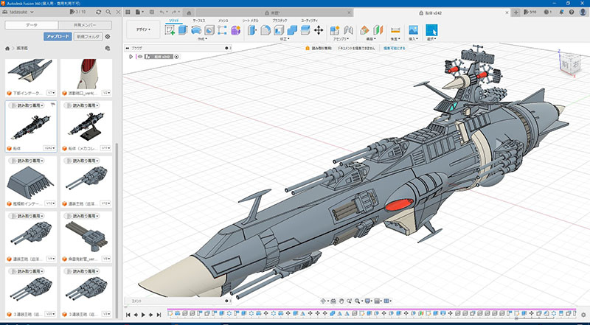This screenshot has width=590, height=325.
Task: Select the Press Pull tool
Action: coord(252,30)
